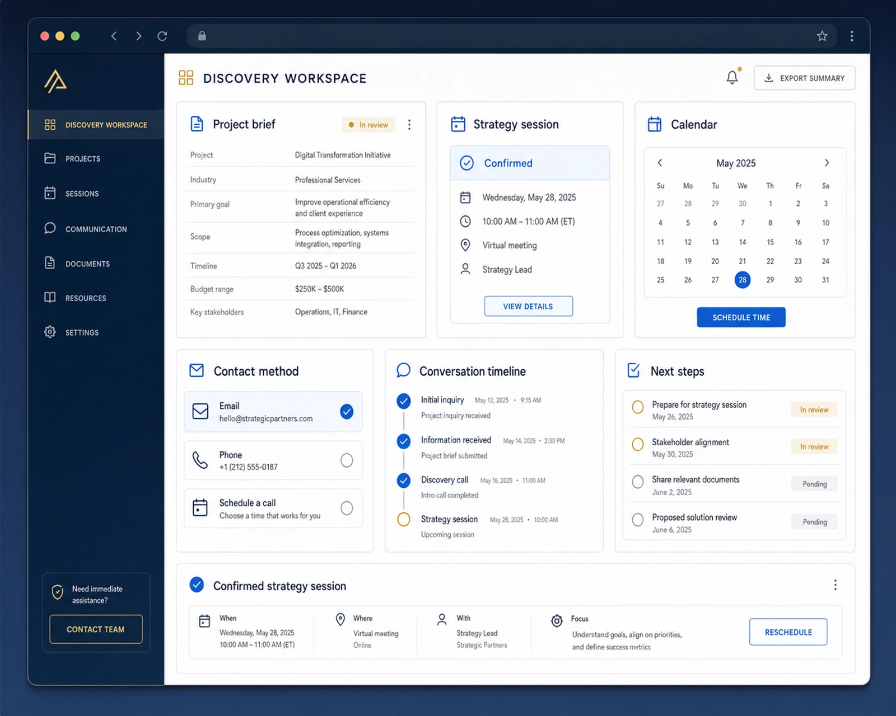
Task: Click the Schedule Time button
Action: tap(741, 317)
